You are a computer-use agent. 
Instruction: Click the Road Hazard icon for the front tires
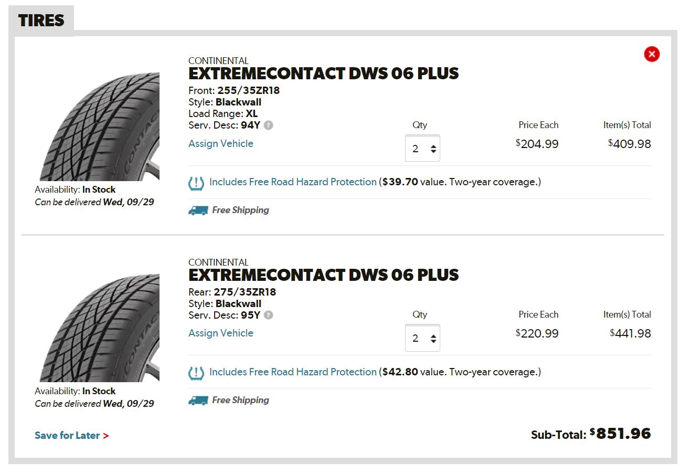[x=196, y=183]
